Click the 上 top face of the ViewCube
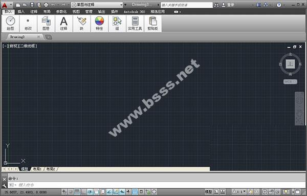The height and width of the screenshot is (196, 307). [290, 64]
